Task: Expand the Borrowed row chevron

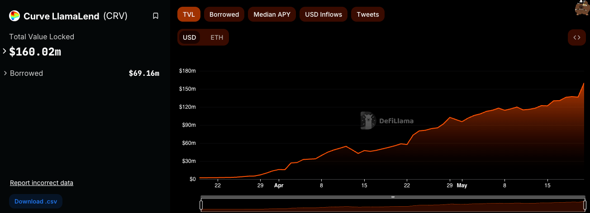Action: coord(5,73)
